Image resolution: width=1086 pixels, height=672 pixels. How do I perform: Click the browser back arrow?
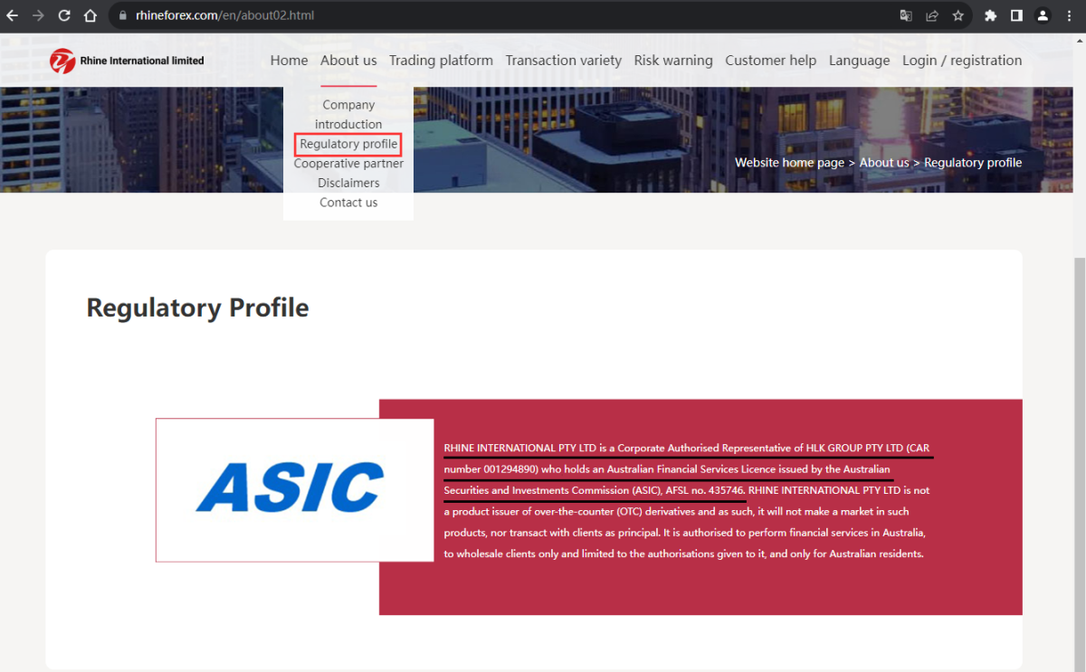point(13,15)
